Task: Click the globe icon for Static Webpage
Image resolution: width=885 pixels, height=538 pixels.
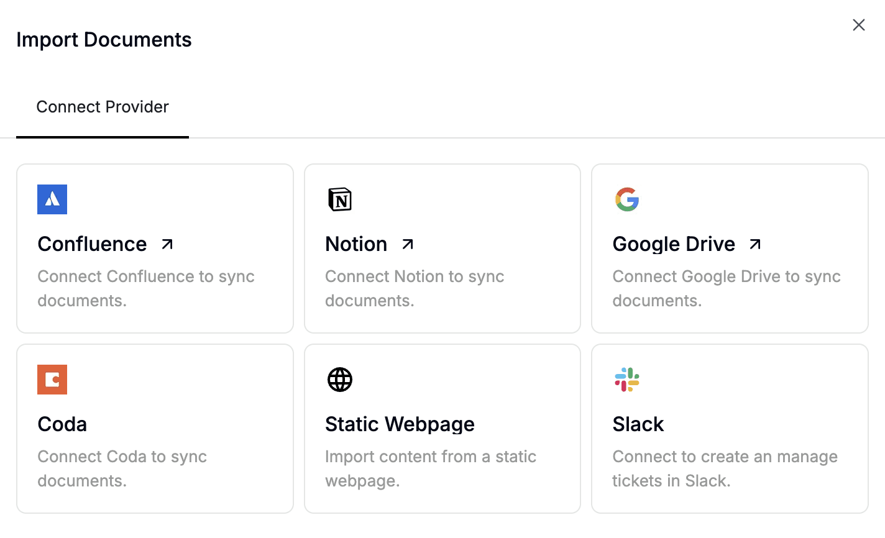Action: (x=340, y=380)
